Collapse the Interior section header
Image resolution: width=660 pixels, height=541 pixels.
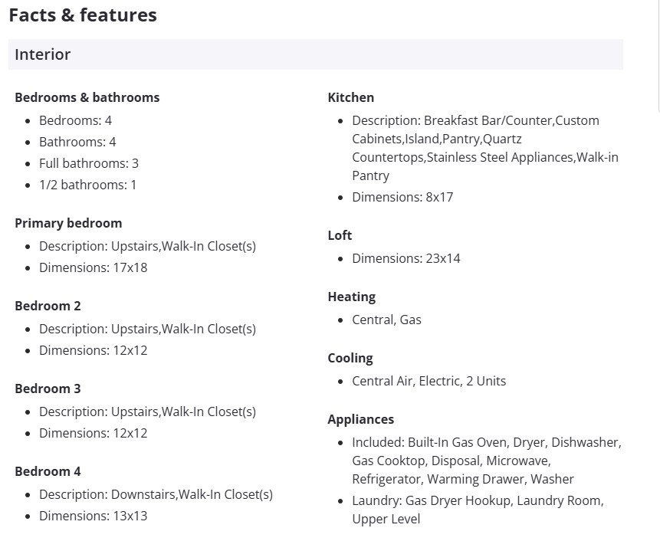click(315, 54)
